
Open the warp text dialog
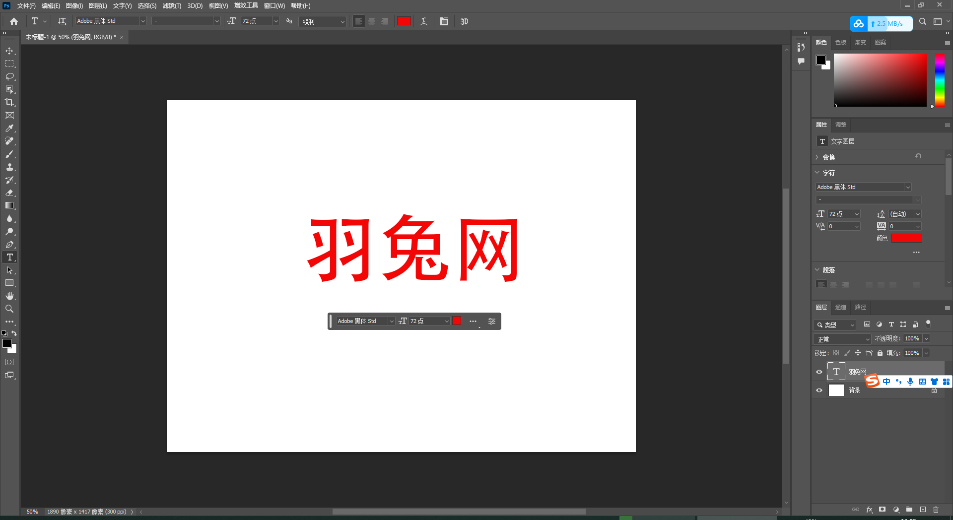pos(424,21)
